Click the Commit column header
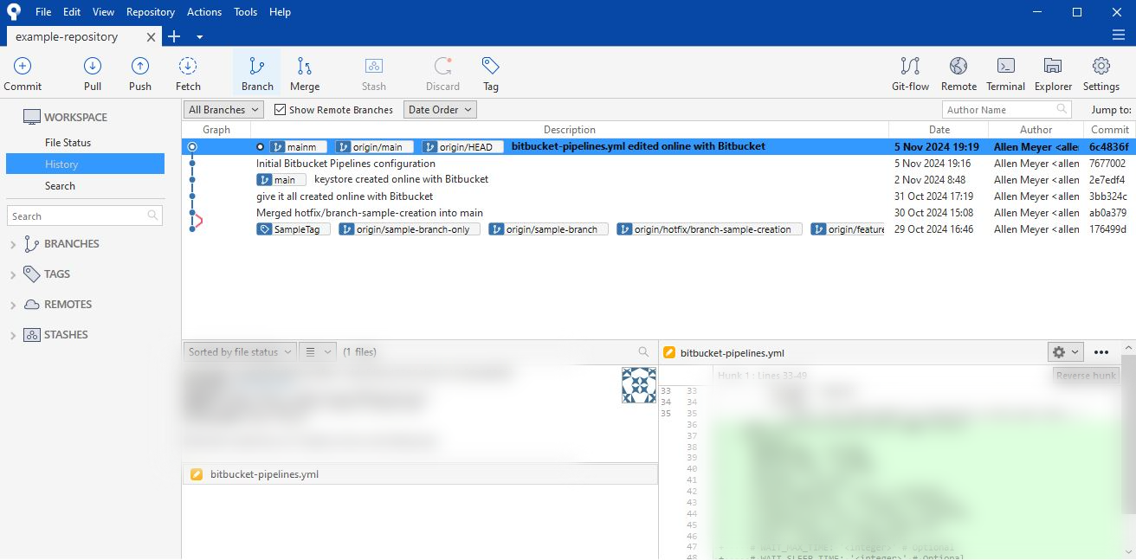Screen dimensions: 1136x560 point(1109,130)
